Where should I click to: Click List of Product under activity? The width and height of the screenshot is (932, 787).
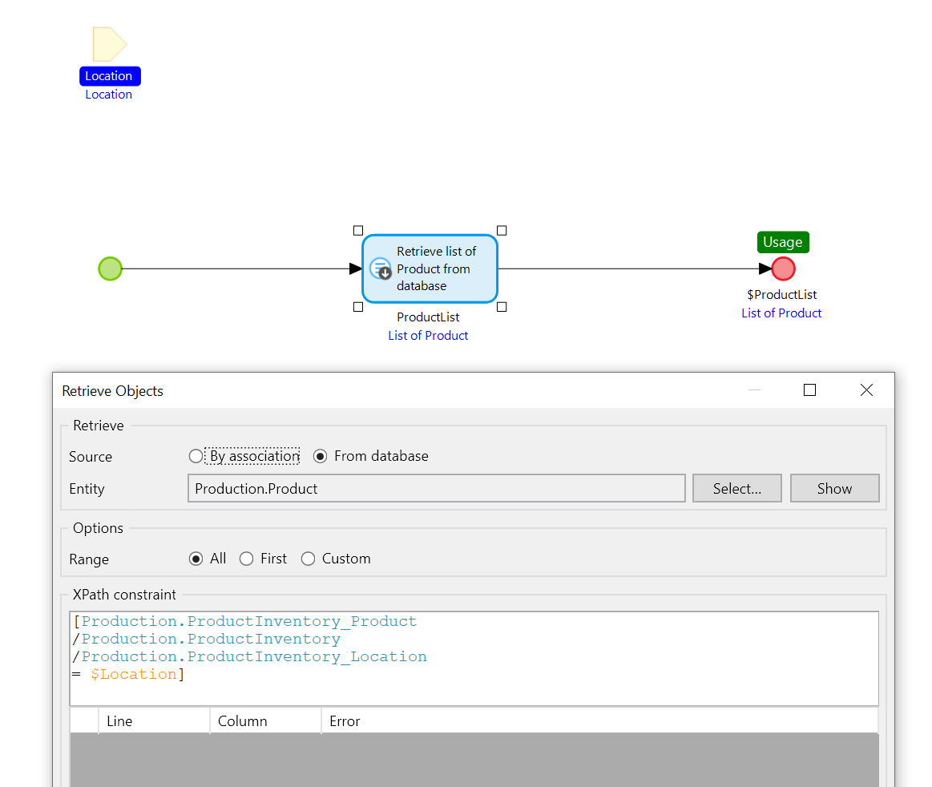428,335
